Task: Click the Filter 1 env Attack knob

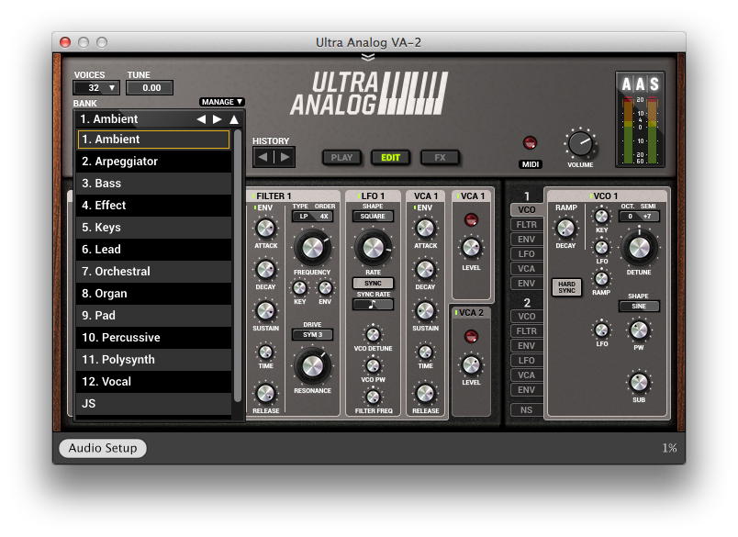Action: coord(265,229)
